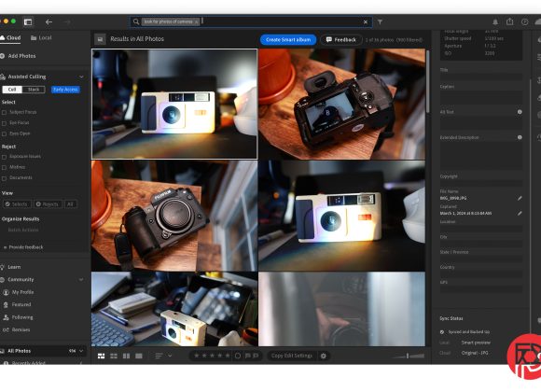The height and width of the screenshot is (392, 541).
Task: Click Add Photos in the sidebar
Action: click(x=18, y=56)
